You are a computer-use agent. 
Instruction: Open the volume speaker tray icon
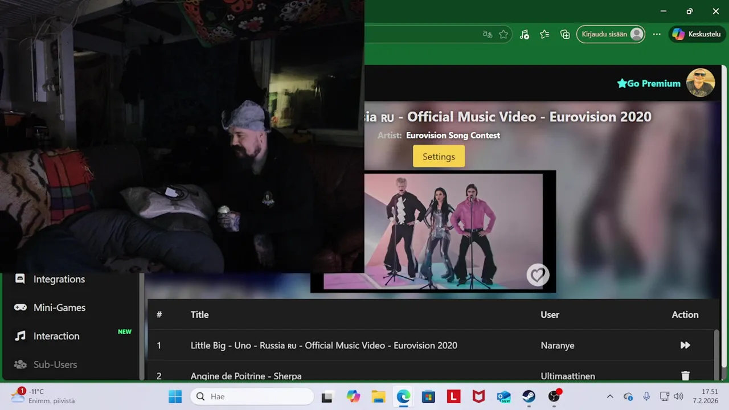pos(678,396)
